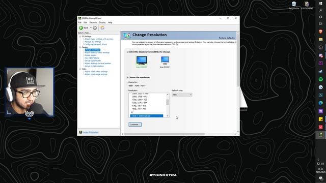326x183 pixels.
Task: Select Change resolution in task tree
Action: tap(93, 50)
